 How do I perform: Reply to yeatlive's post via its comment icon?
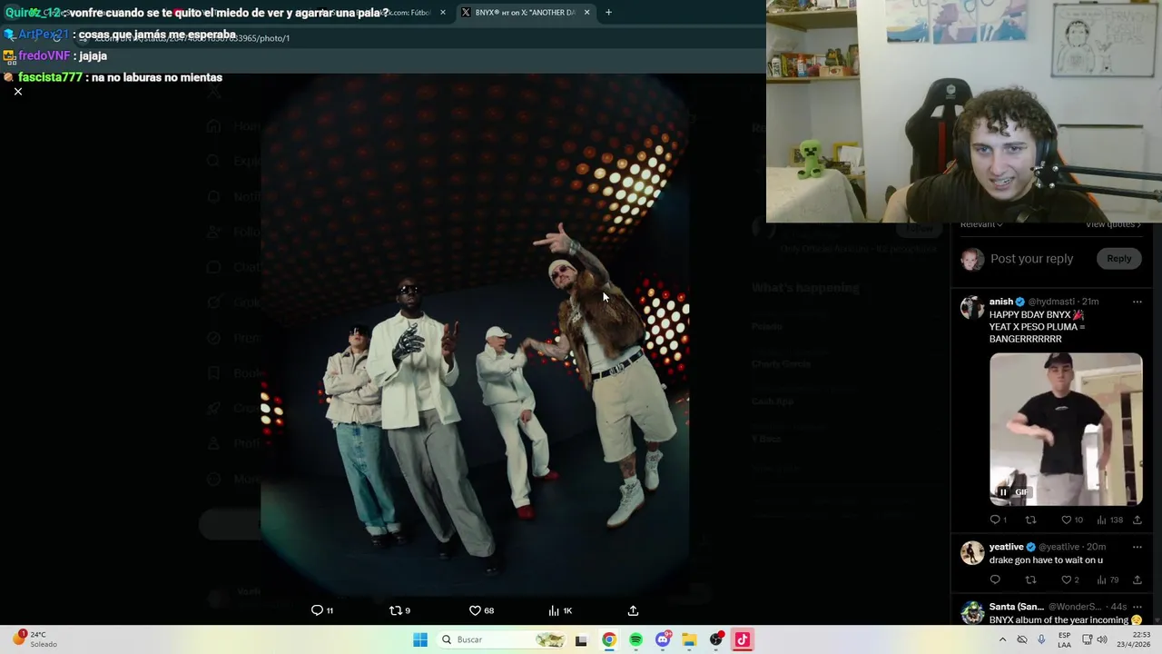tap(995, 580)
